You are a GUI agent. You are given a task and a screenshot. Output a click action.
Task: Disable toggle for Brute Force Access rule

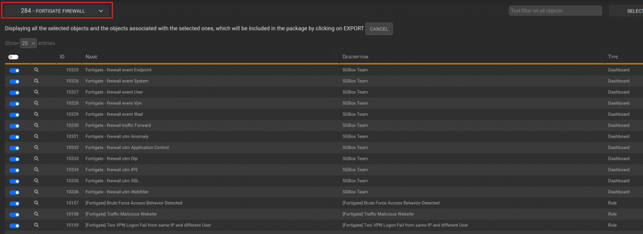pyautogui.click(x=14, y=203)
